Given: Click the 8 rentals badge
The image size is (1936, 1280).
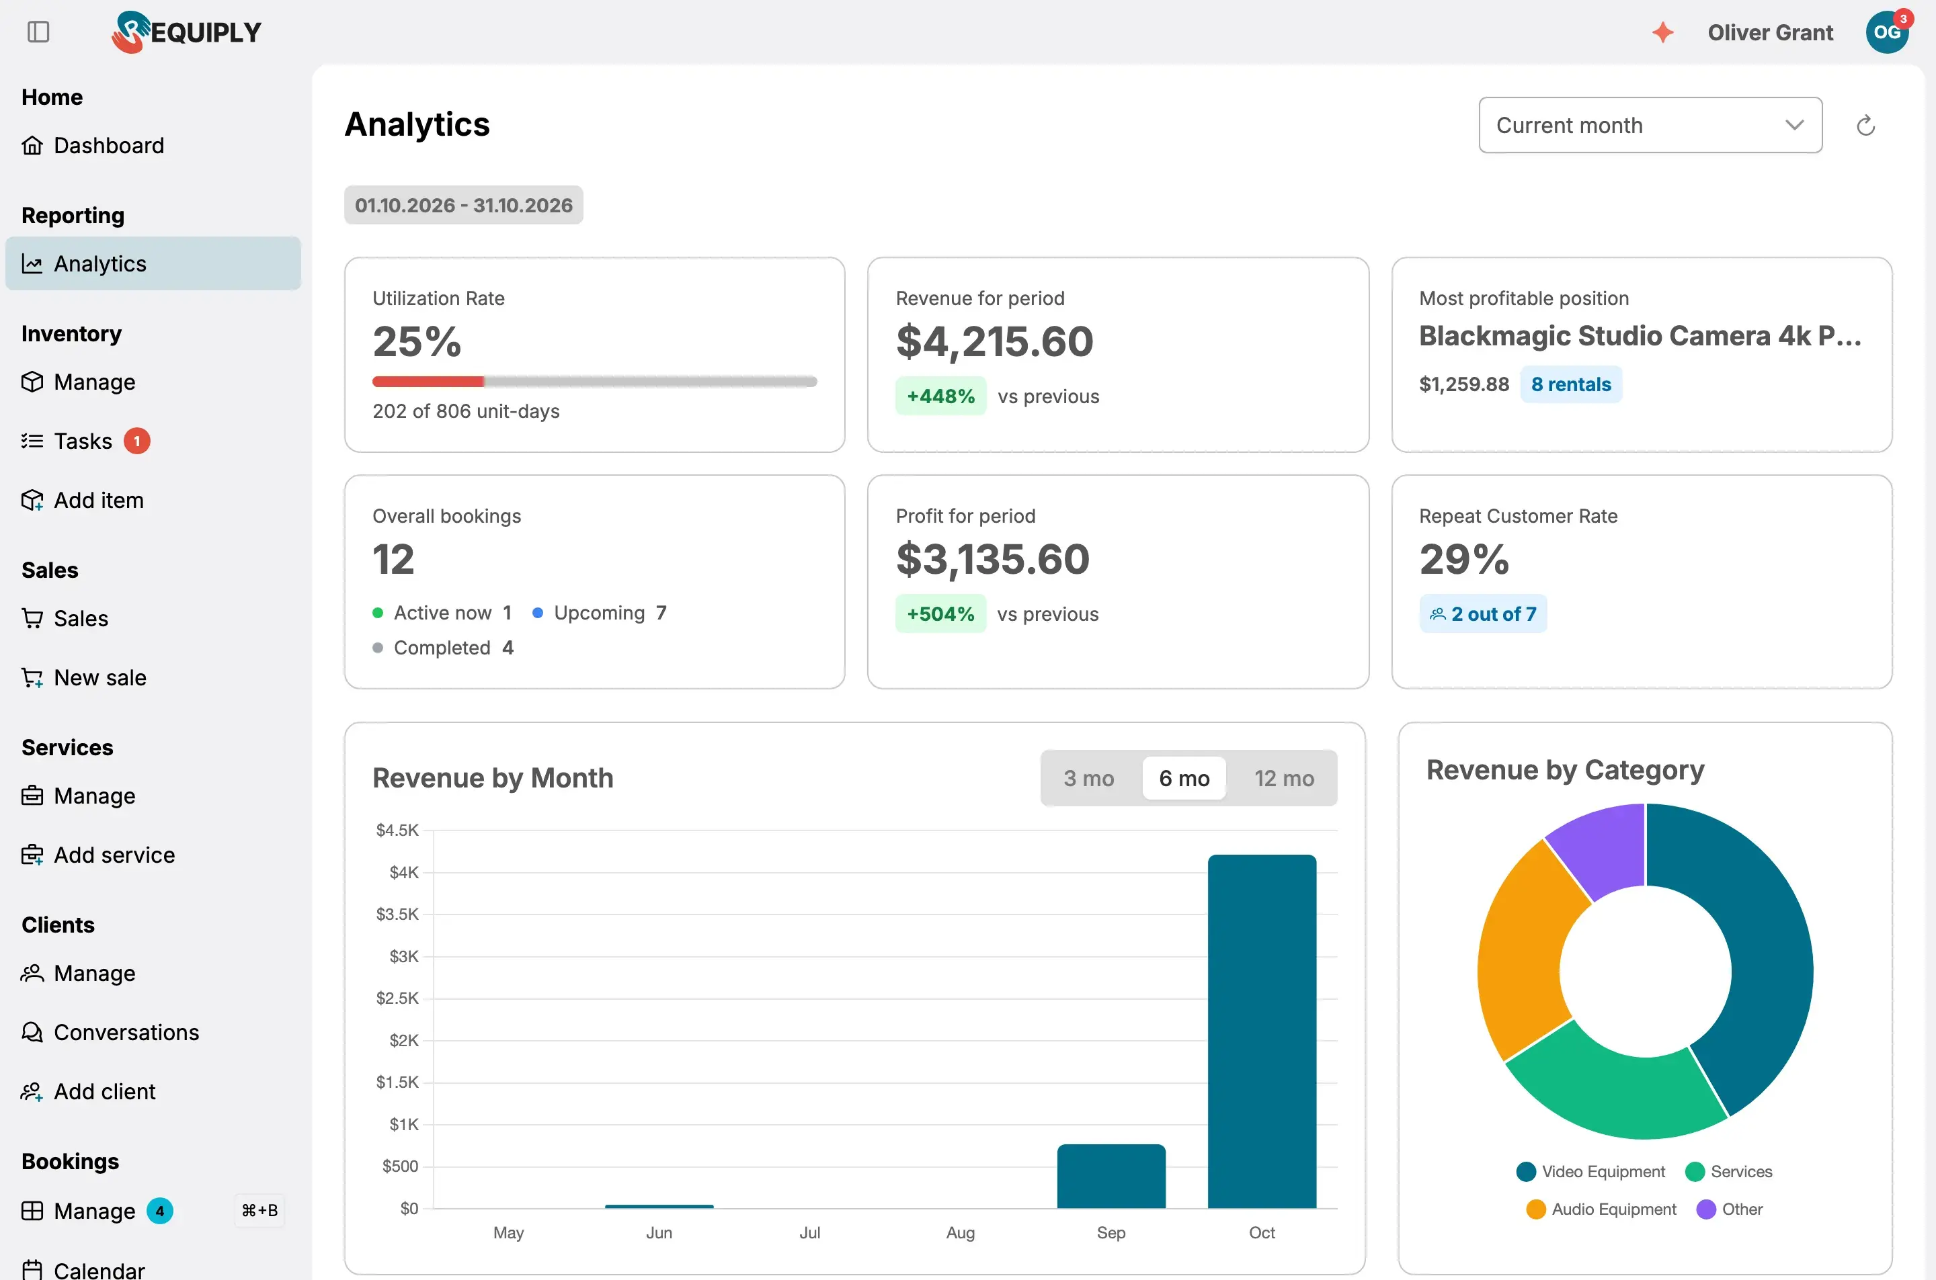Looking at the screenshot, I should point(1570,384).
